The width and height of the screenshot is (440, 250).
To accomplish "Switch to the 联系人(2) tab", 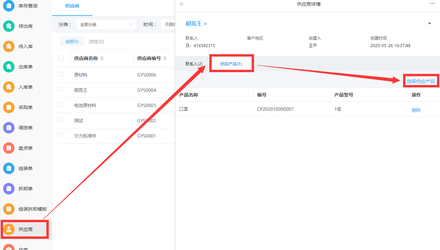I will (x=194, y=64).
